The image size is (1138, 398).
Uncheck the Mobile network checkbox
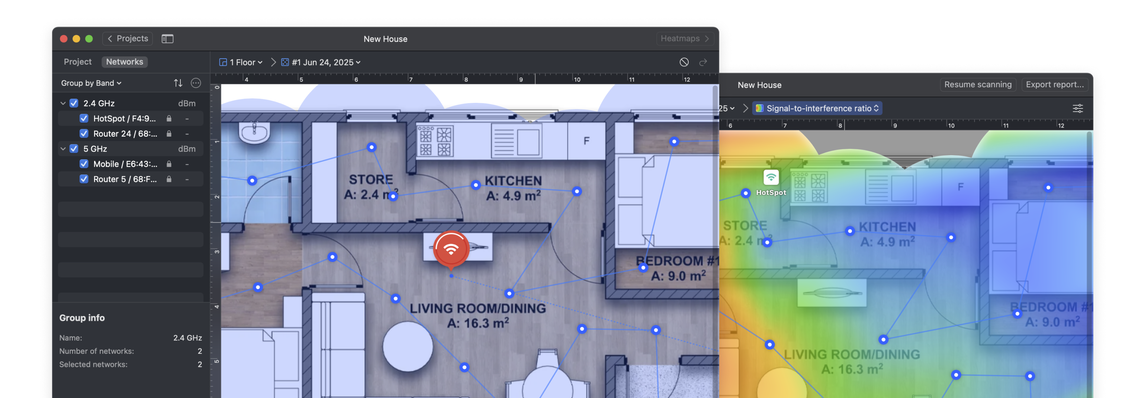[84, 164]
